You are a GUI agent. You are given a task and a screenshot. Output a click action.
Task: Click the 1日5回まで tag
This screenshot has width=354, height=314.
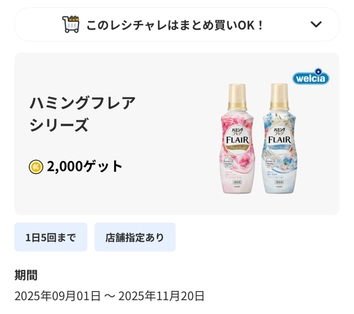[51, 237]
